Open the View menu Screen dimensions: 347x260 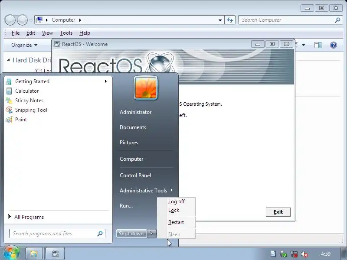click(47, 33)
